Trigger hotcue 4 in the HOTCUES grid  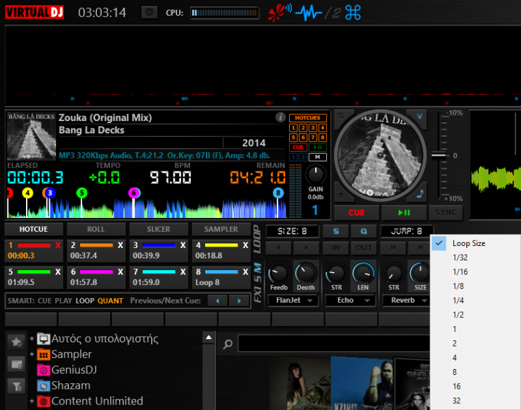click(322, 128)
